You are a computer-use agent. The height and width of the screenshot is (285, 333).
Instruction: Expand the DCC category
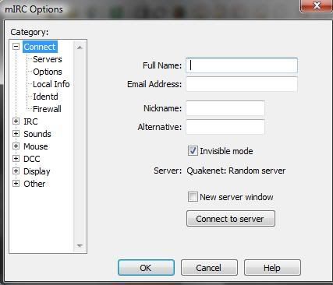point(16,159)
